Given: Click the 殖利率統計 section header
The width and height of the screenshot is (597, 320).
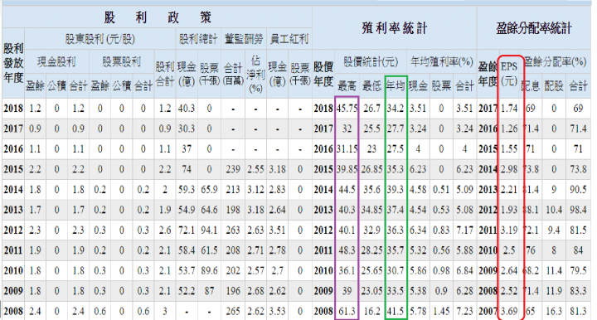Looking at the screenshot, I should click(395, 28).
